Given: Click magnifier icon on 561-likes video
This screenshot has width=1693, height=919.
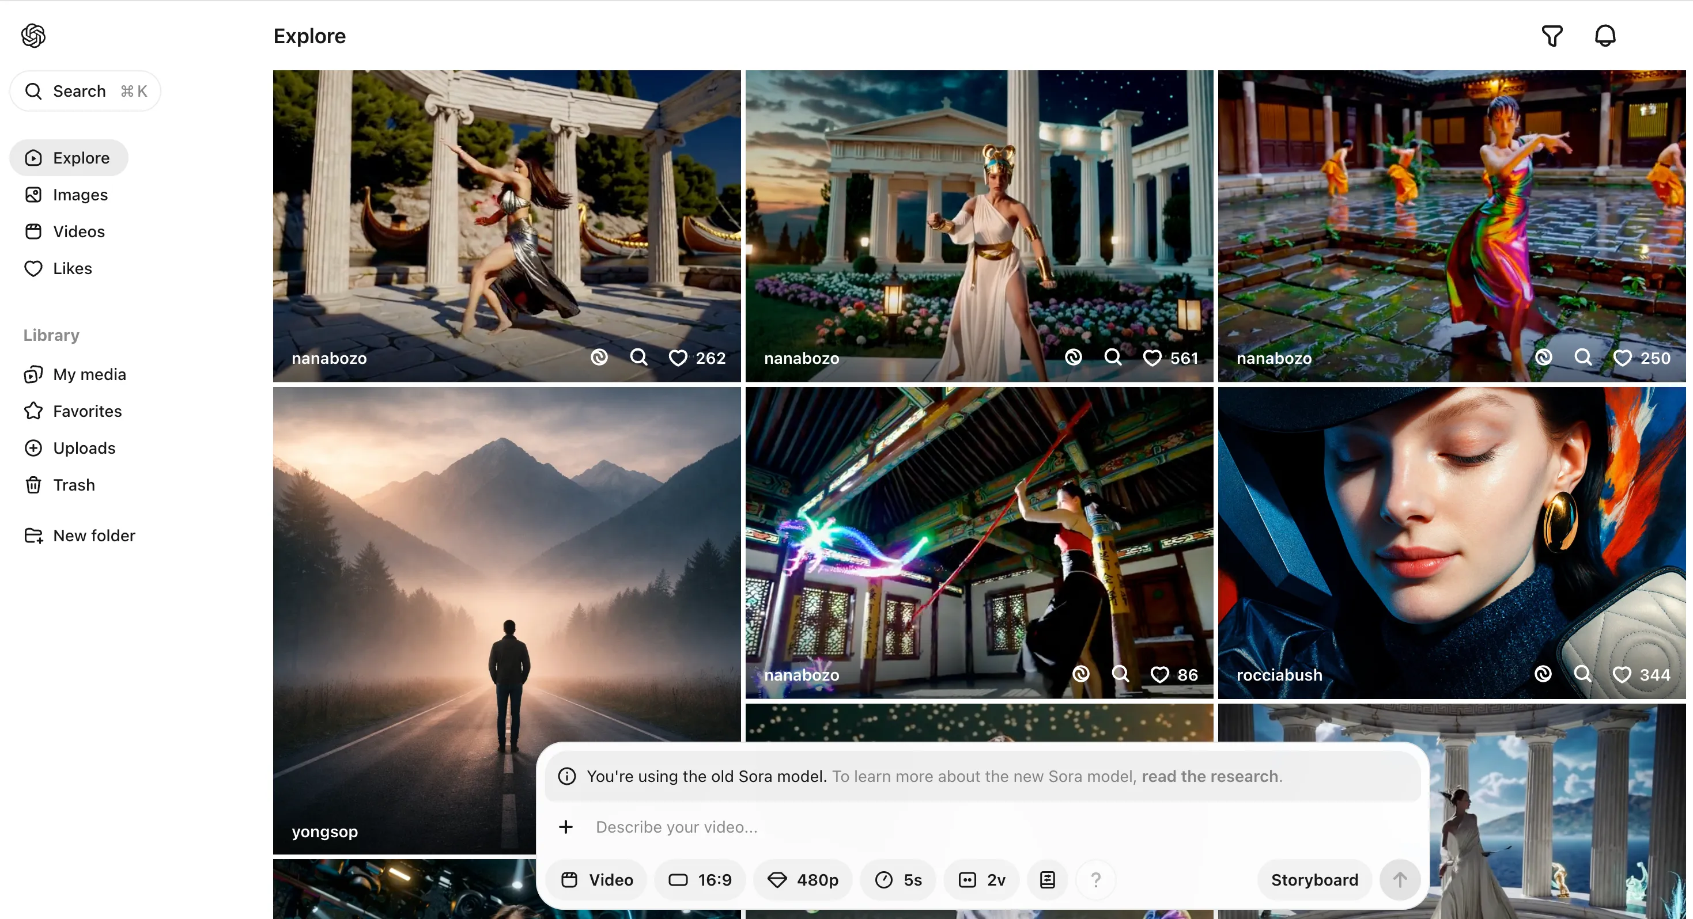Looking at the screenshot, I should click(1113, 358).
